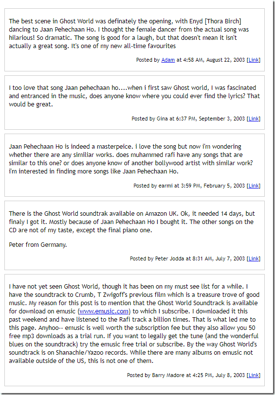Click the 'September 3, 2003' timestamp

222,119
